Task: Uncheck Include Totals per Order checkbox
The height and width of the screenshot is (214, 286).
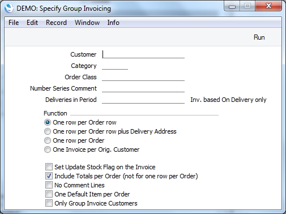Action: (49, 176)
